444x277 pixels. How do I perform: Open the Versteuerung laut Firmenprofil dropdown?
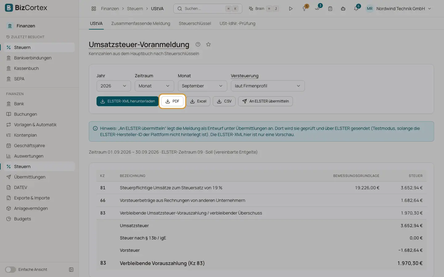click(x=268, y=86)
